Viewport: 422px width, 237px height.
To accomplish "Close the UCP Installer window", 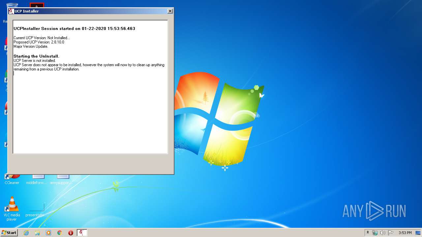I will pos(170,11).
